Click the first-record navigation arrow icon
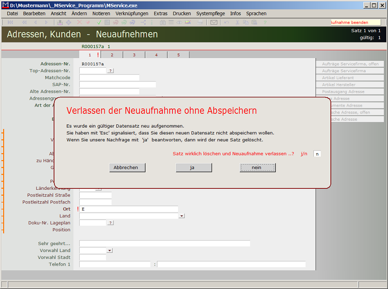The image size is (388, 289). [11, 22]
